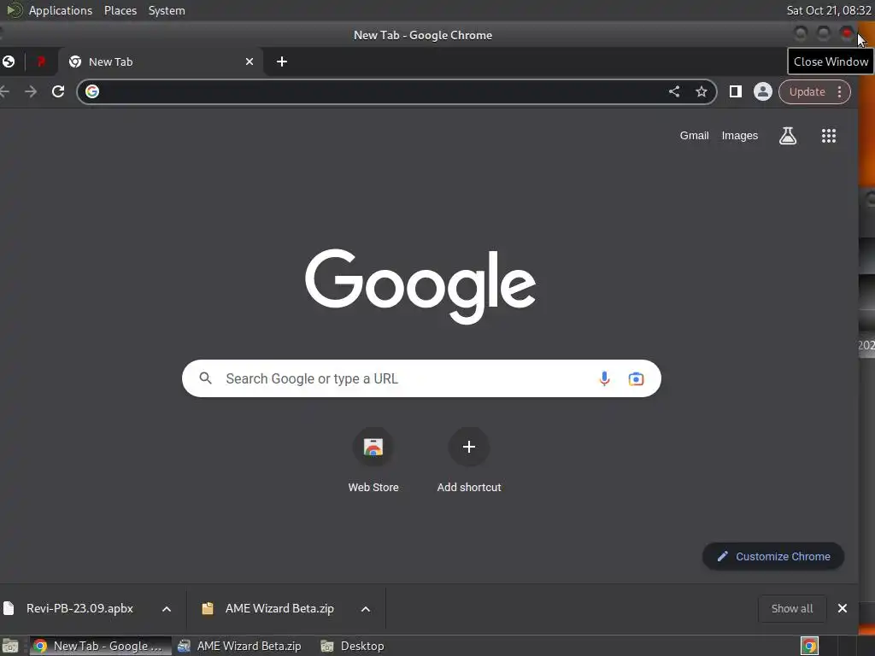This screenshot has height=656, width=875.
Task: Open the profile avatar icon
Action: coord(763,91)
